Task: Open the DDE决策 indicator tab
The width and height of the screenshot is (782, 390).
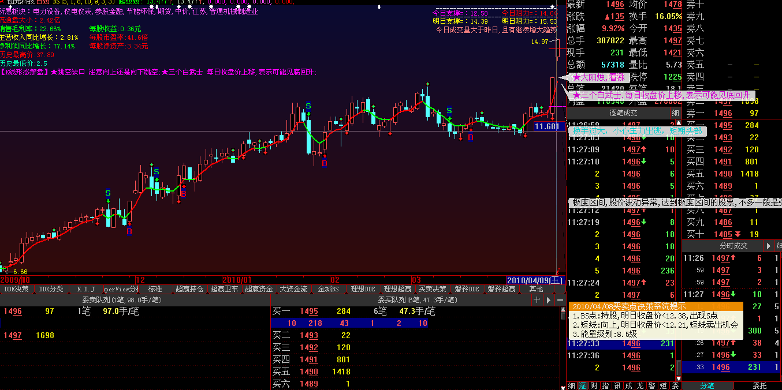Action: (16, 289)
